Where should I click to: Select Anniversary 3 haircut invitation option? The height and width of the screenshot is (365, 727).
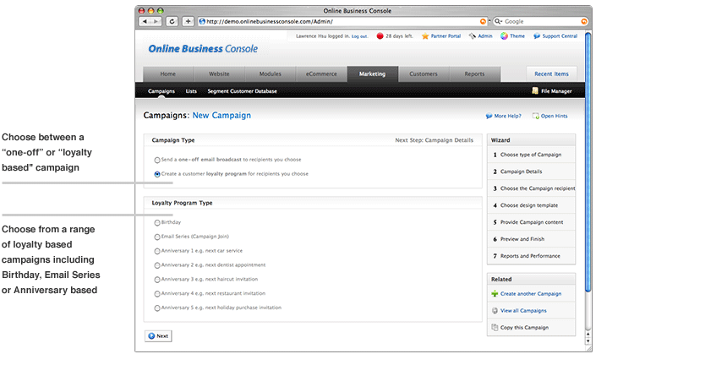click(157, 279)
